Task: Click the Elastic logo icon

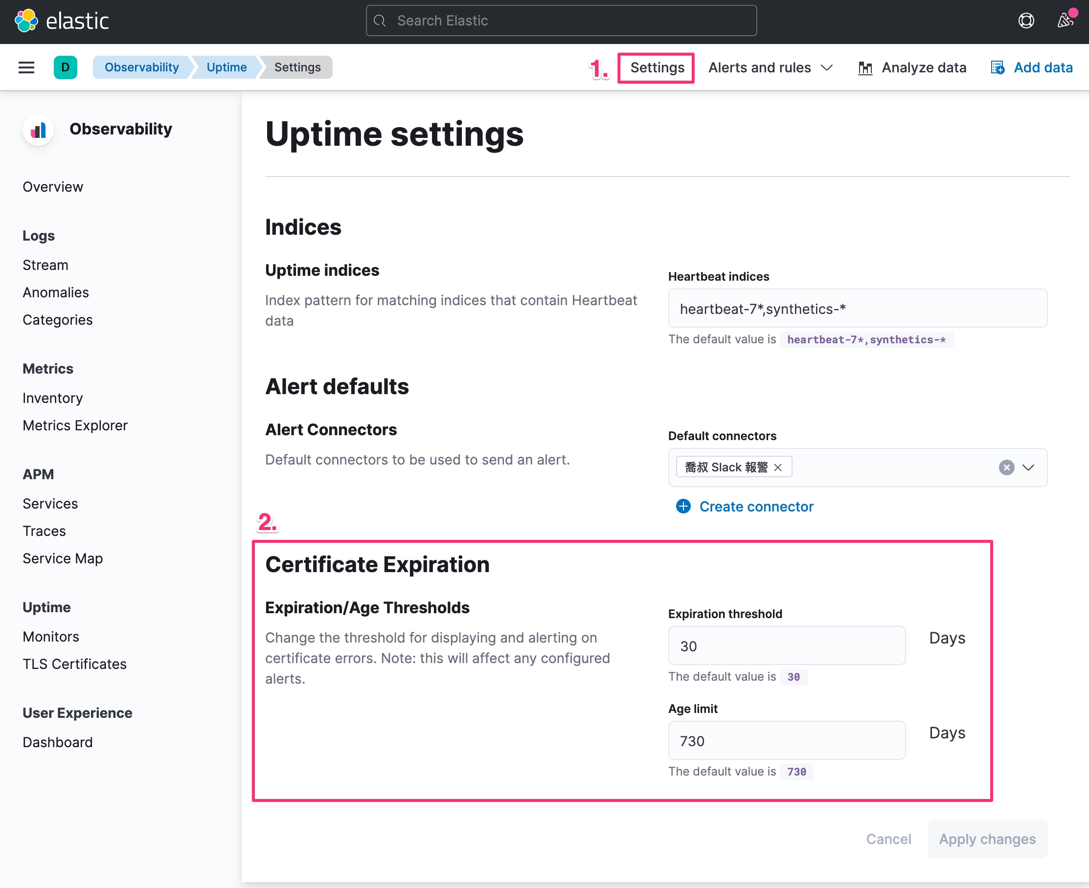Action: tap(26, 21)
